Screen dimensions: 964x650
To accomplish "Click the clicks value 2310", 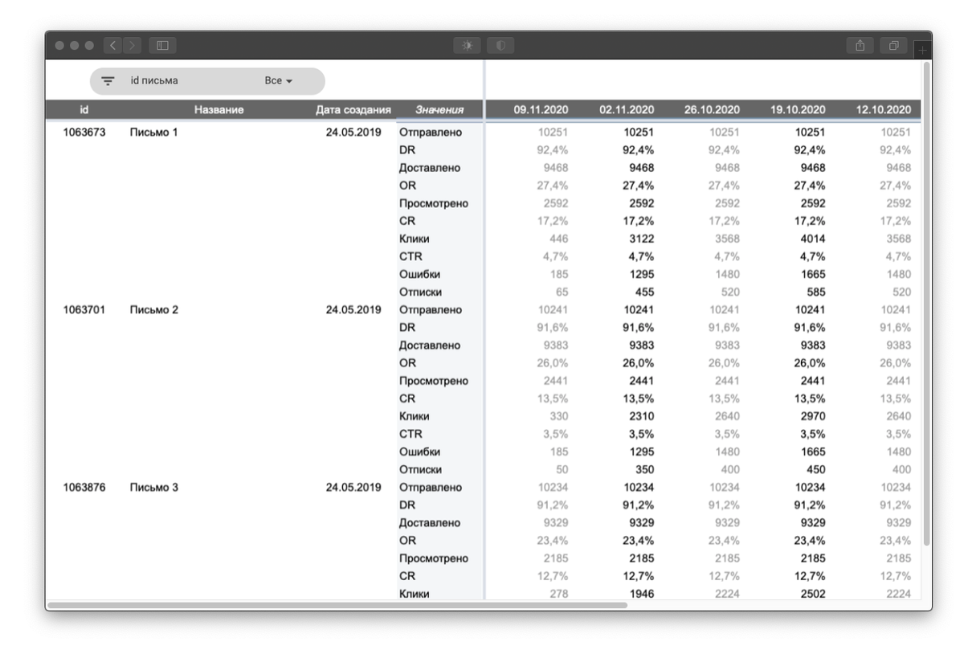I will tap(640, 416).
